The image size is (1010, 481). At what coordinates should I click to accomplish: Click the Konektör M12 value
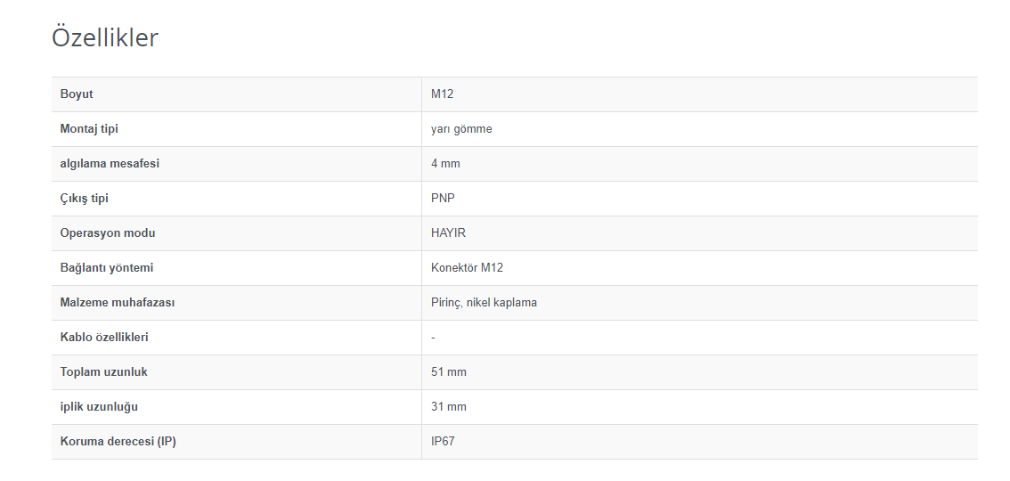point(467,268)
